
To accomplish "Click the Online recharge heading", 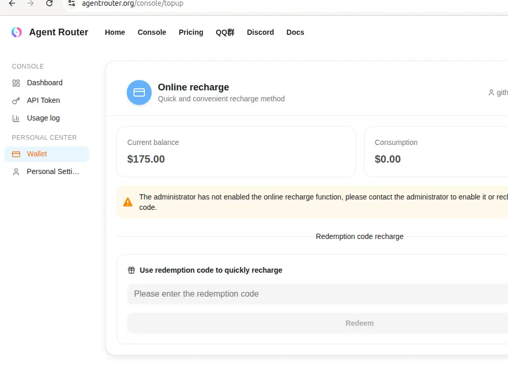I will click(193, 87).
